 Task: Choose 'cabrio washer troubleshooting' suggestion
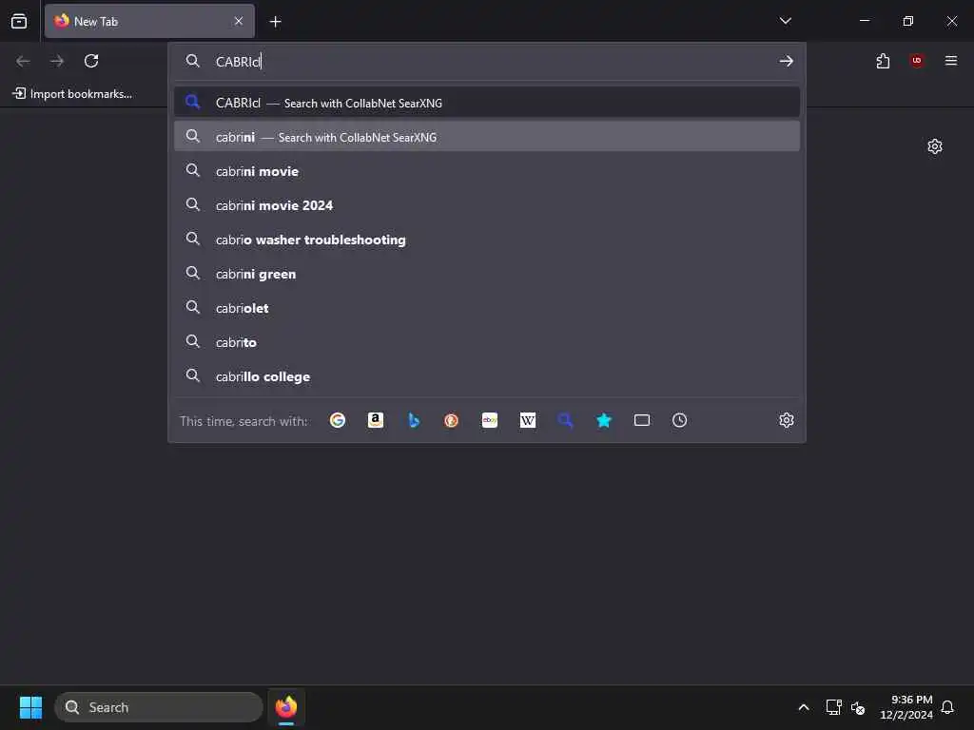[x=486, y=240]
